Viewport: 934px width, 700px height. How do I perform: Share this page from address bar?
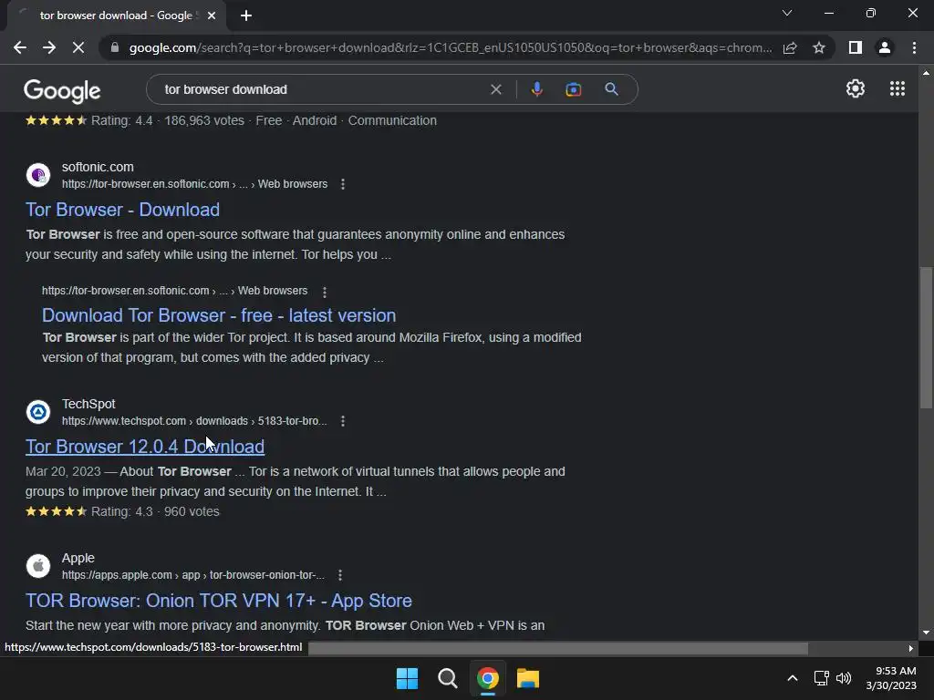point(790,47)
